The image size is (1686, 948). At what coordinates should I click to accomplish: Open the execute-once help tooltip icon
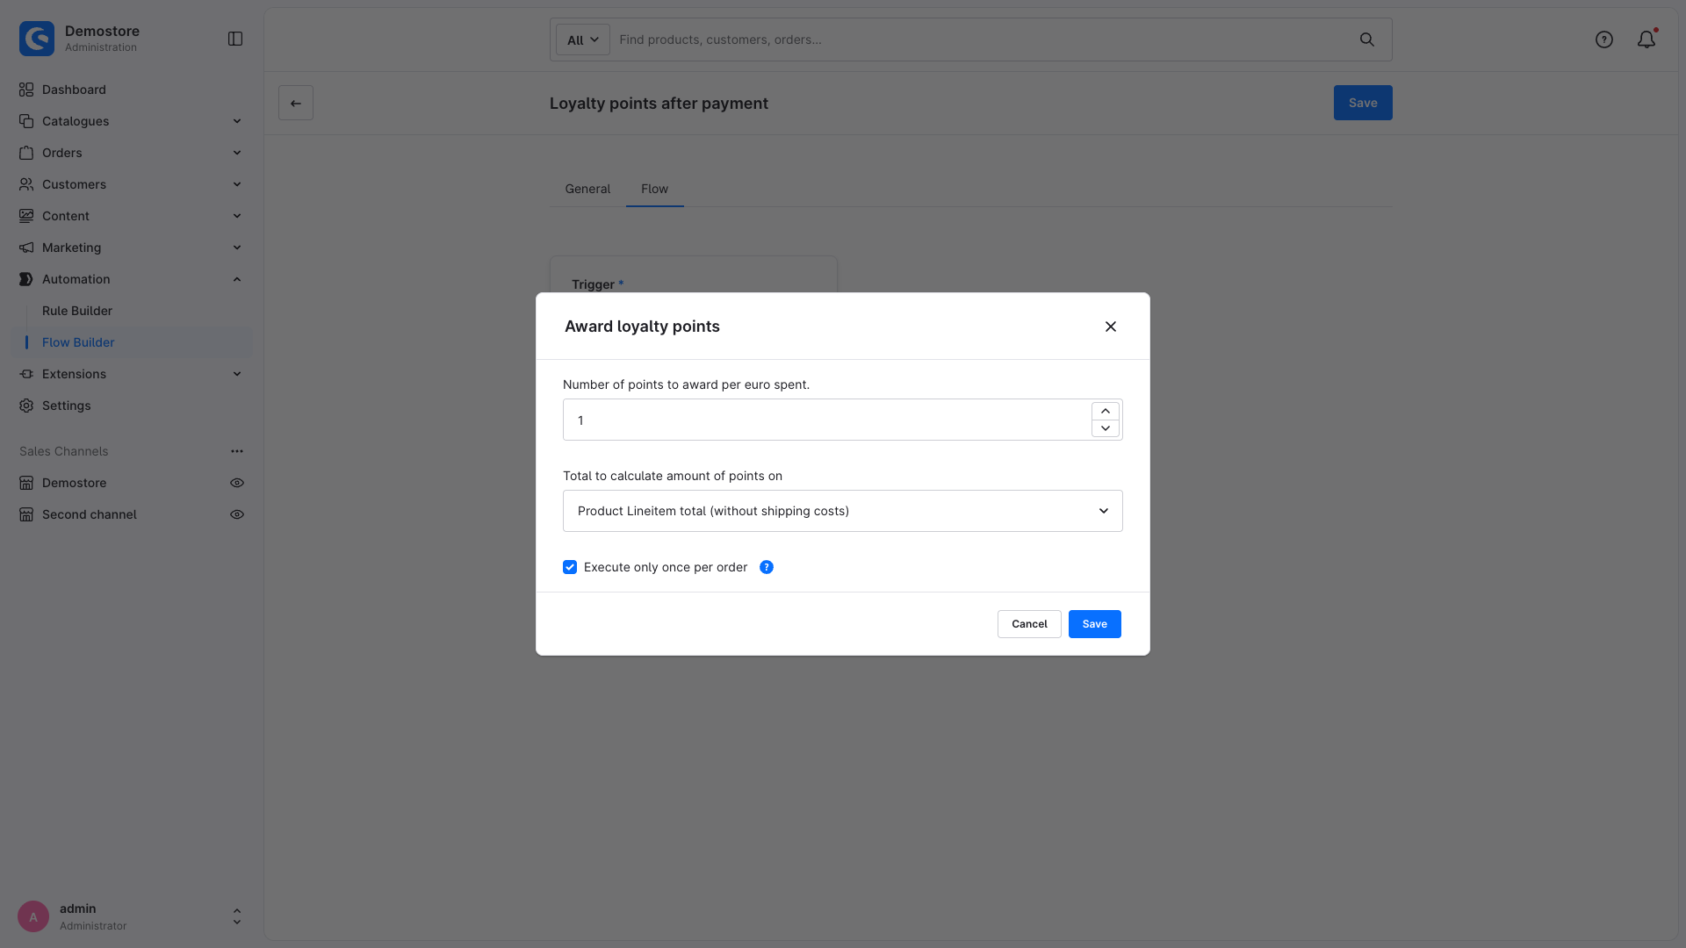[x=767, y=567]
